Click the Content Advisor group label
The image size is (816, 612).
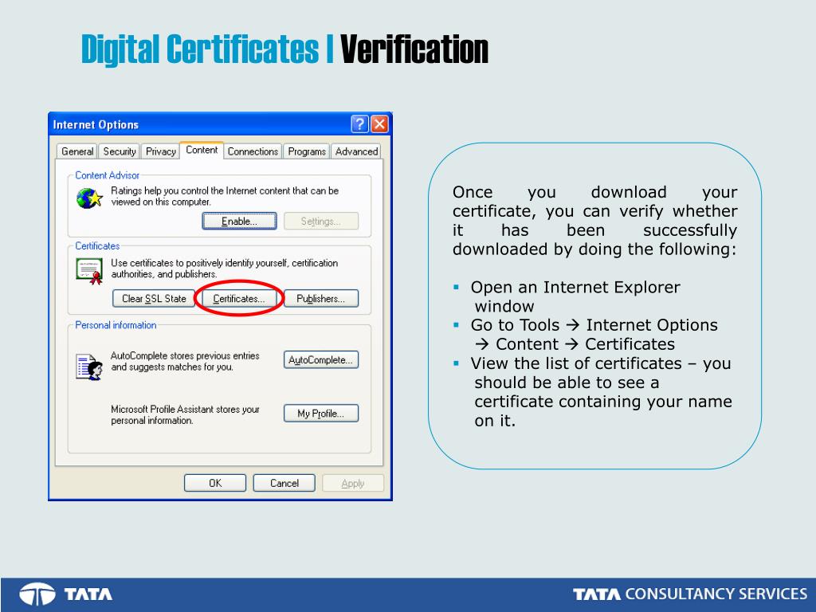click(x=108, y=175)
